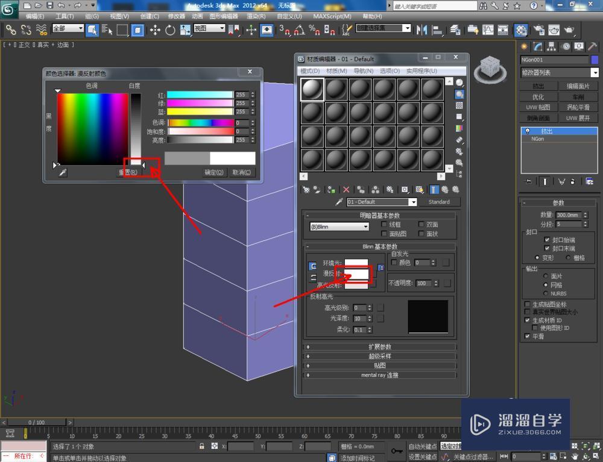Select the 栅格 capping radio button

569,258
